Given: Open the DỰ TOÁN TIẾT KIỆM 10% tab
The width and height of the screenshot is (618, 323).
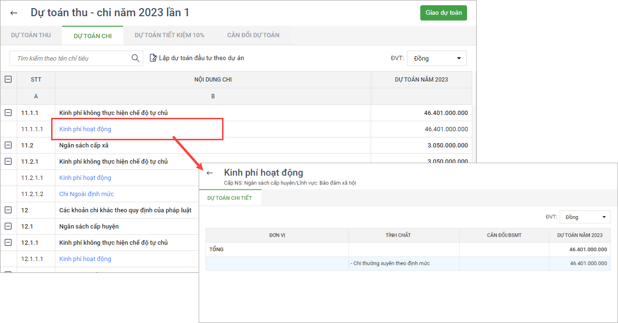Looking at the screenshot, I should click(169, 35).
